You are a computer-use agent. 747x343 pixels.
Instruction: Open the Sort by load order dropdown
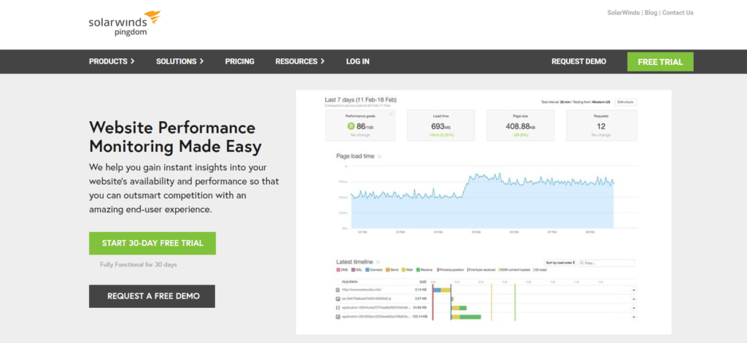(560, 262)
